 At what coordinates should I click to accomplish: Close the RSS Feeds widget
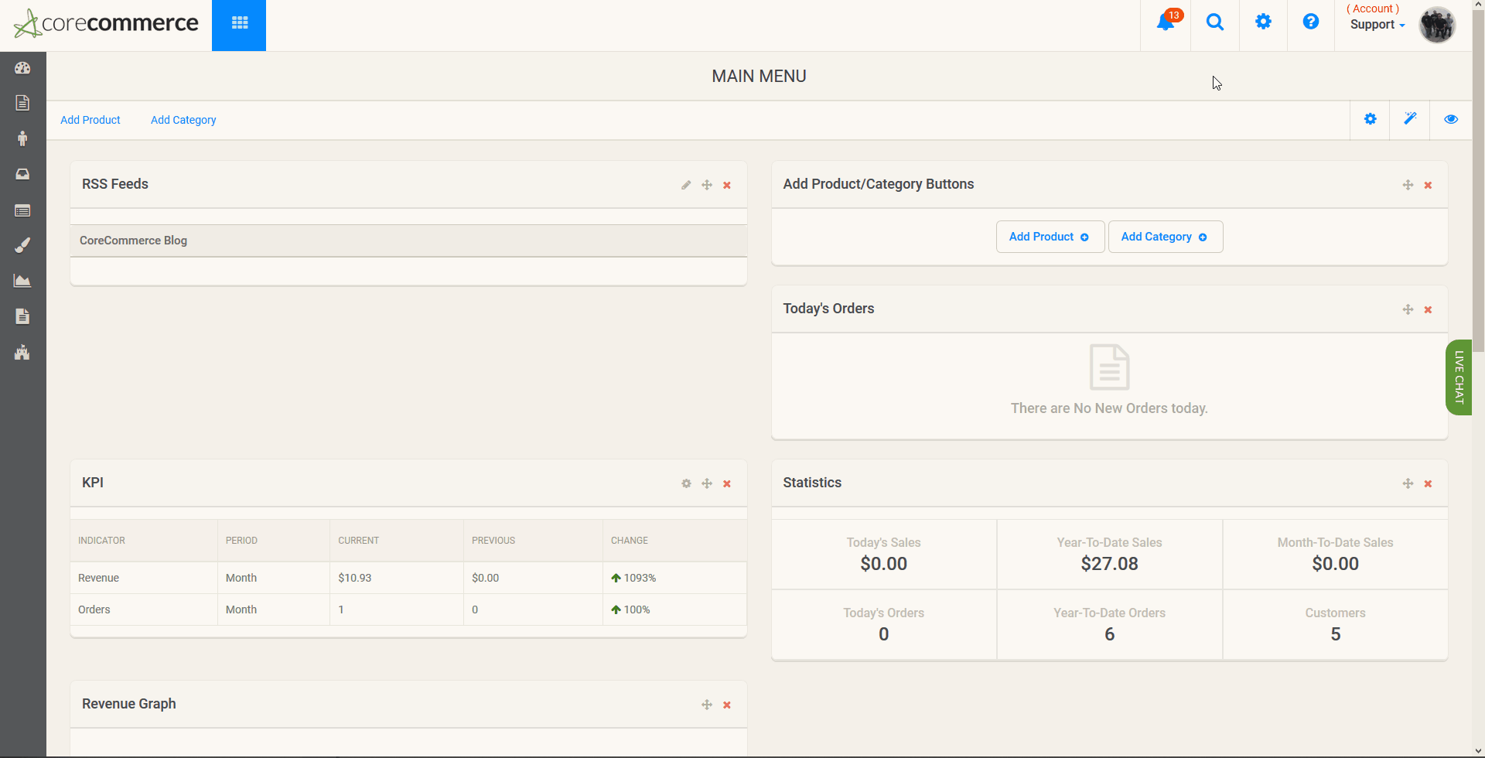[727, 186]
